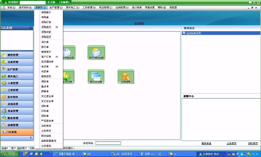The height and width of the screenshot is (157, 261).
Task: Open 财务管理 in the sidebar
Action: point(17,118)
